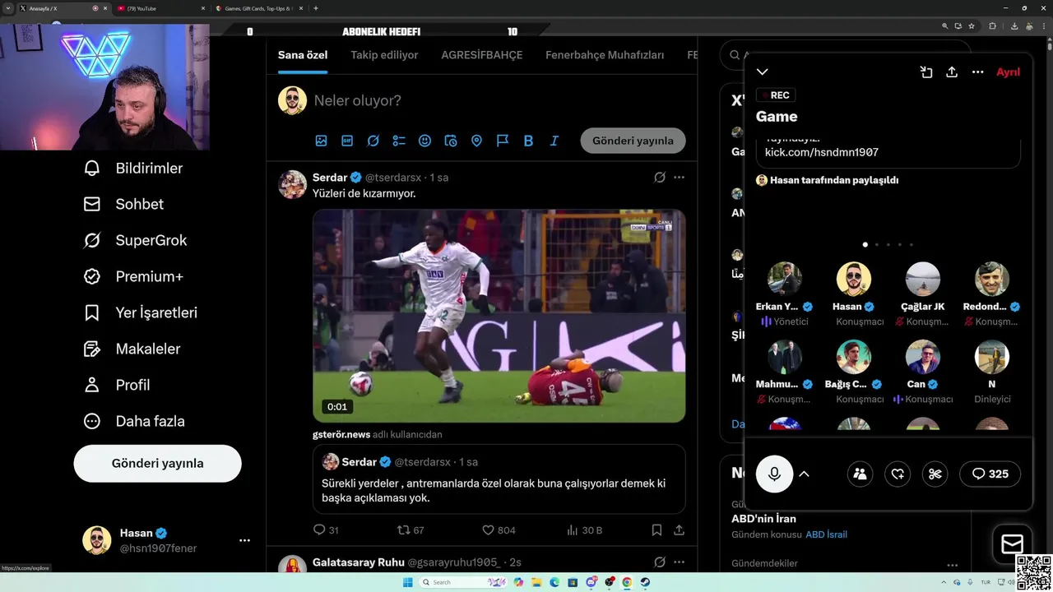Repost Serdar's post with 67 reposts
Viewport: 1053px width, 592px height.
pyautogui.click(x=411, y=530)
